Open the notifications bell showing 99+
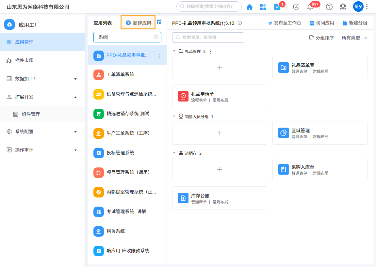This screenshot has width=376, height=267. point(310,7)
